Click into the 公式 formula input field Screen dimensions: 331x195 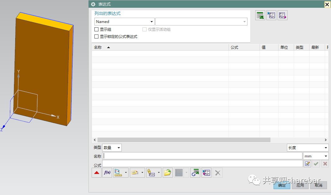coord(203,164)
